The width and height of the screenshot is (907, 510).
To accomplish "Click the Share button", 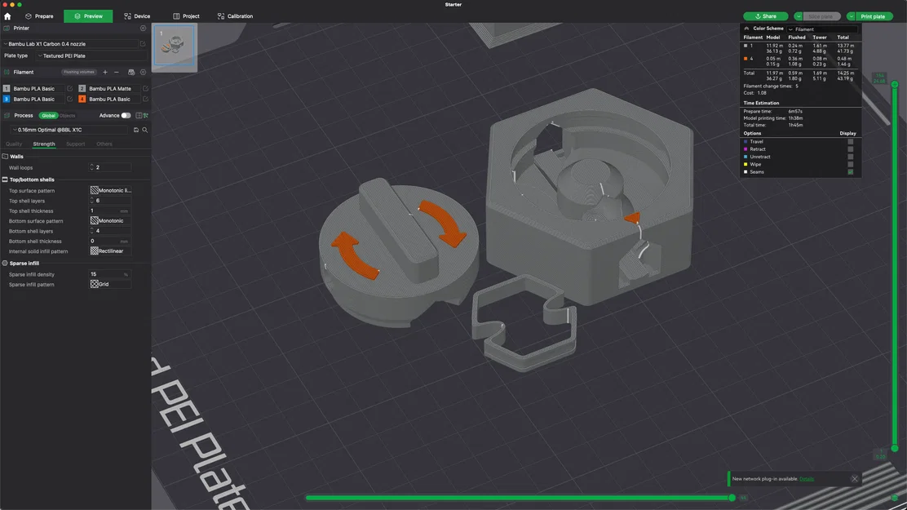I will point(766,16).
